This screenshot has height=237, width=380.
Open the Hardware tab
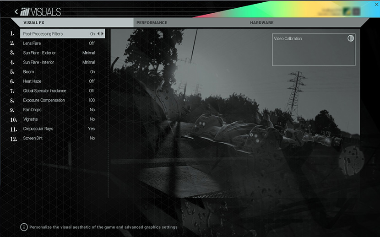[261, 22]
